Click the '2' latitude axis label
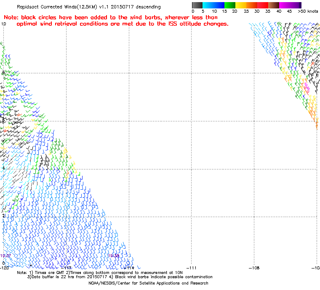The image size is (320, 290). point(3,216)
